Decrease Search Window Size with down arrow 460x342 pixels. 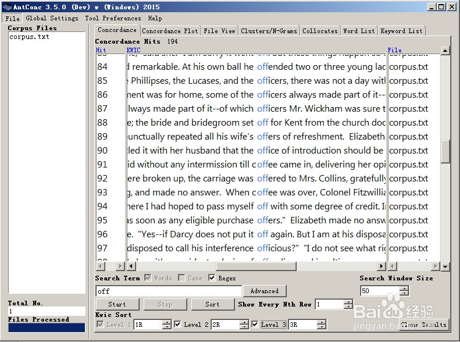[x=404, y=293]
